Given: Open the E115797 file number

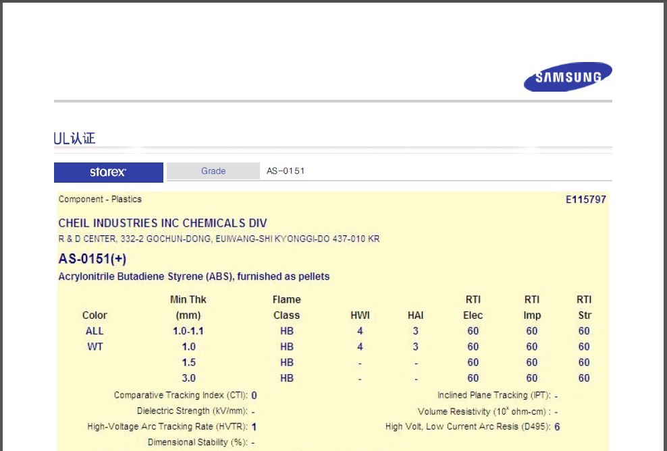Looking at the screenshot, I should [x=585, y=200].
